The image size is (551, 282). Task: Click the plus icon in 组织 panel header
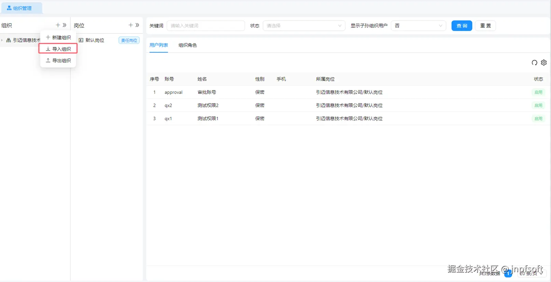click(x=58, y=25)
